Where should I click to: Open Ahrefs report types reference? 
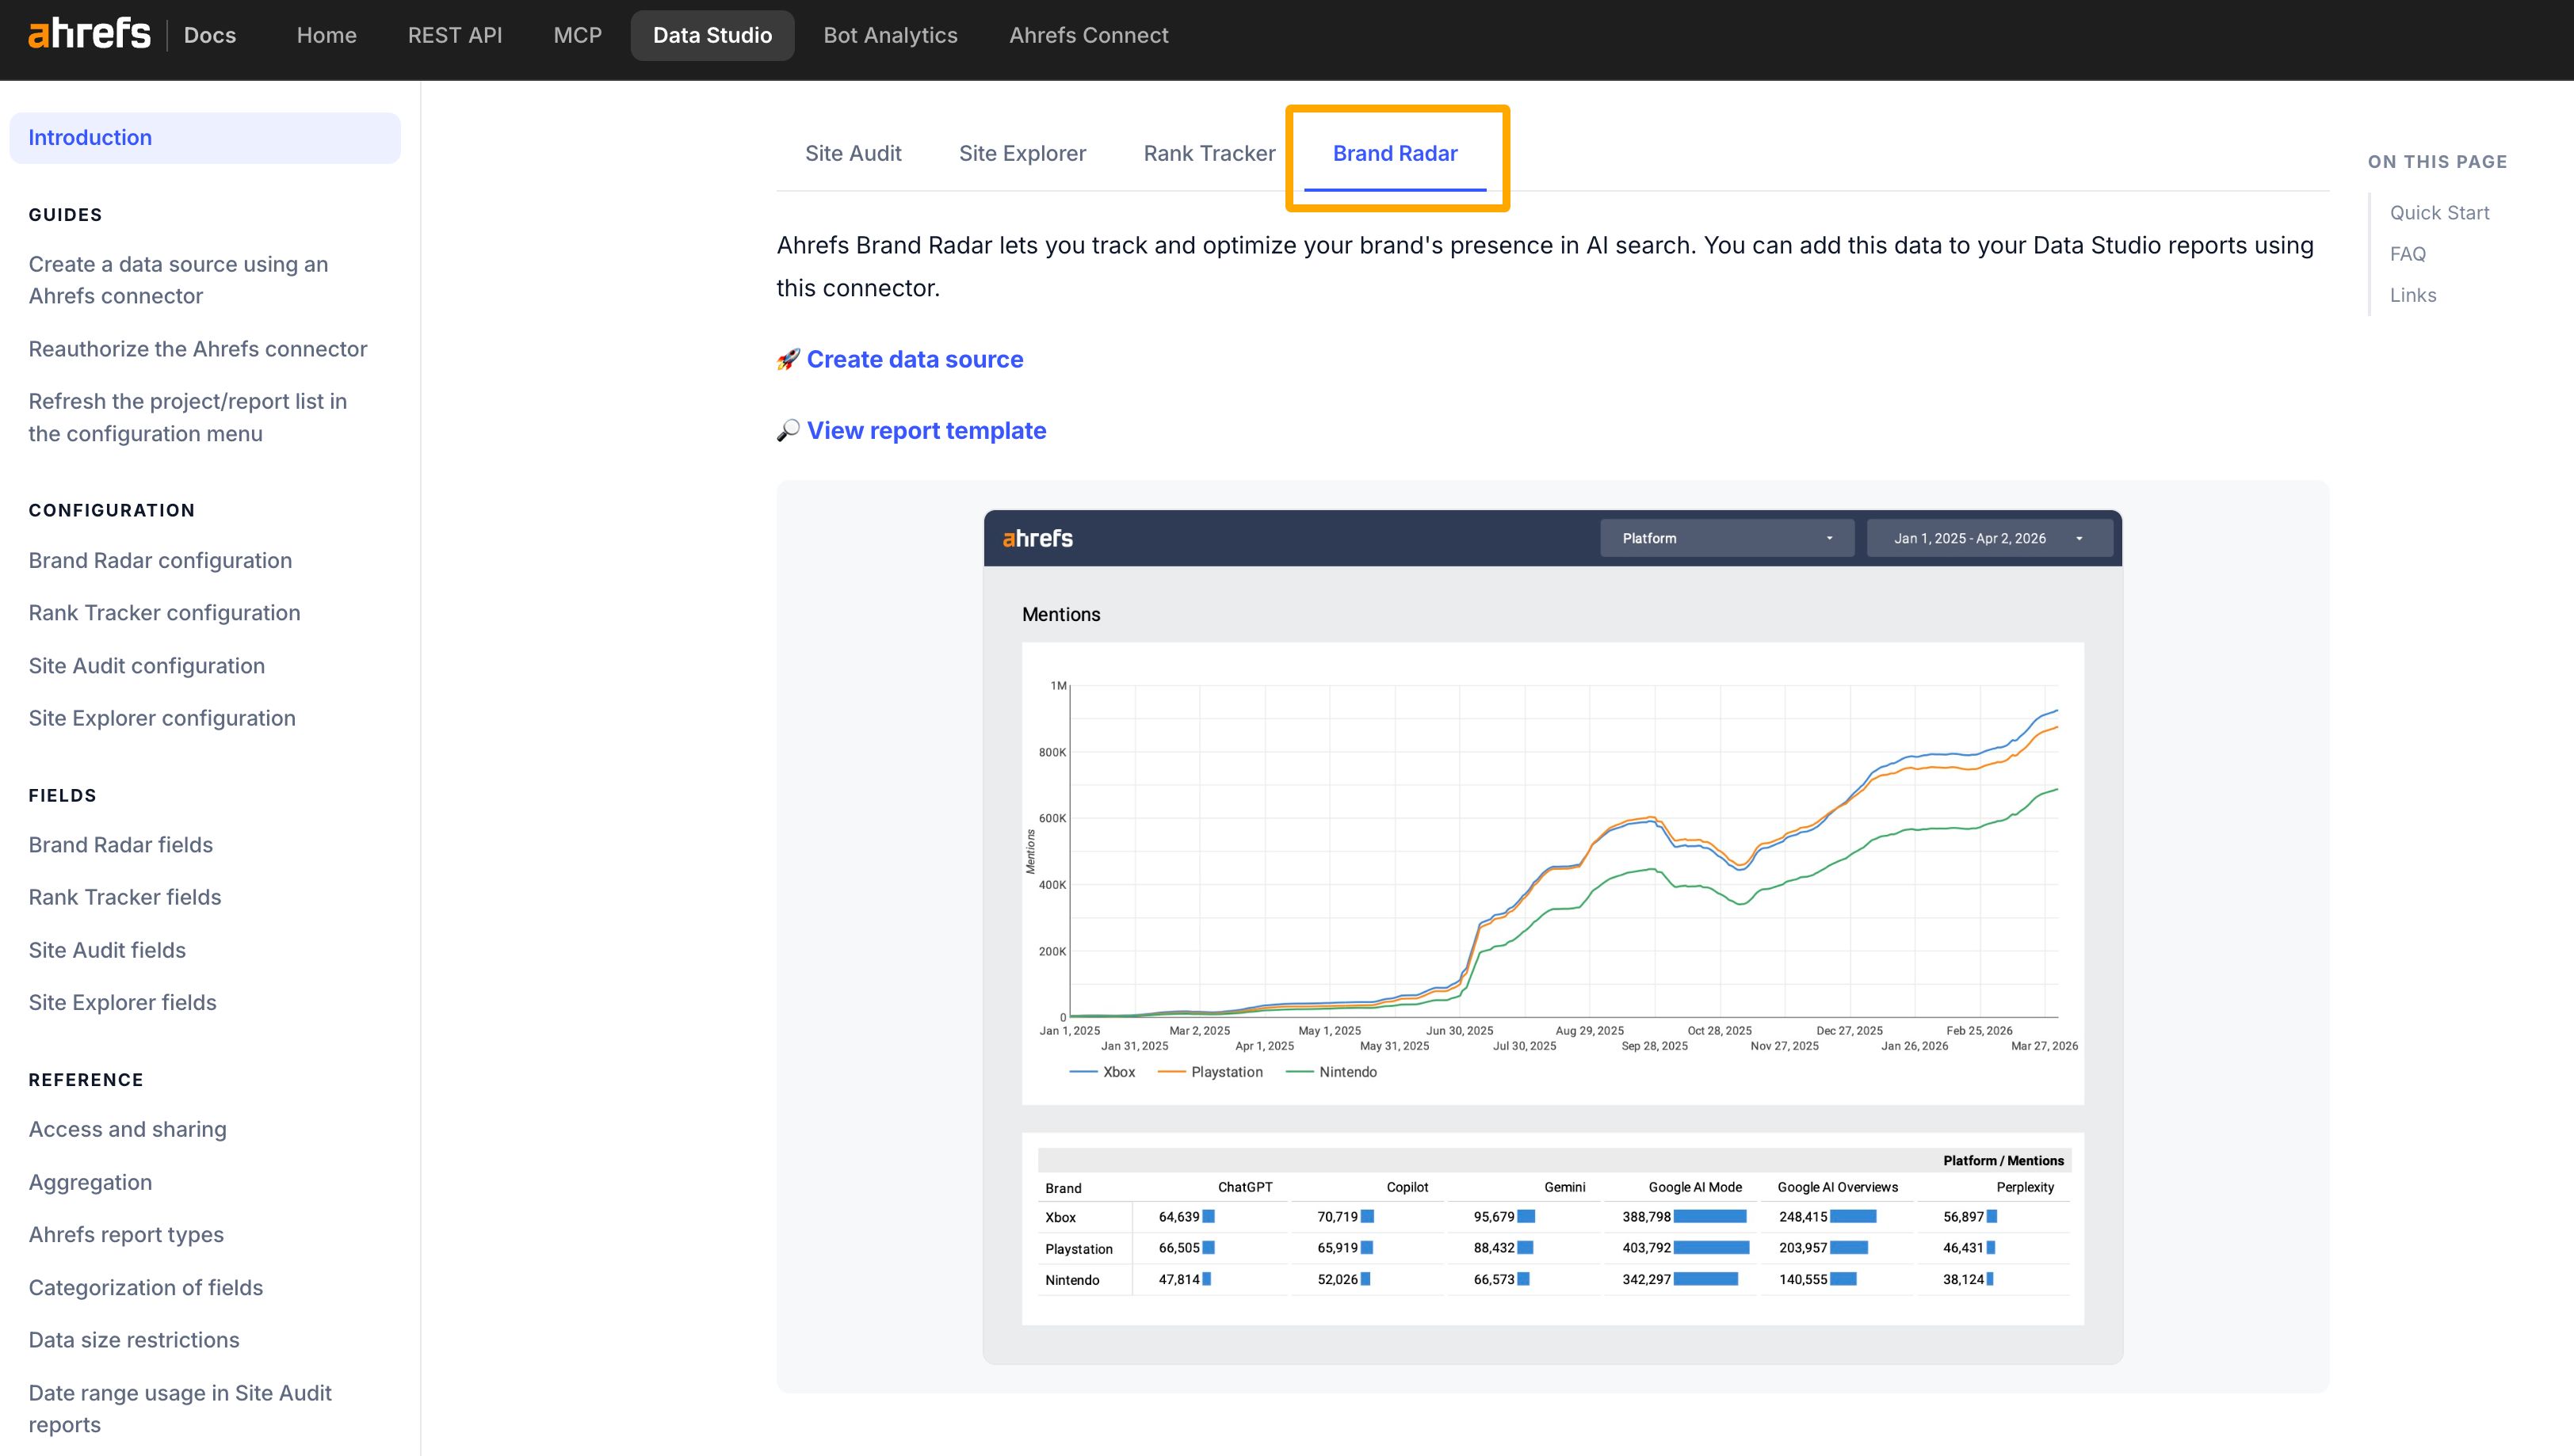click(126, 1235)
